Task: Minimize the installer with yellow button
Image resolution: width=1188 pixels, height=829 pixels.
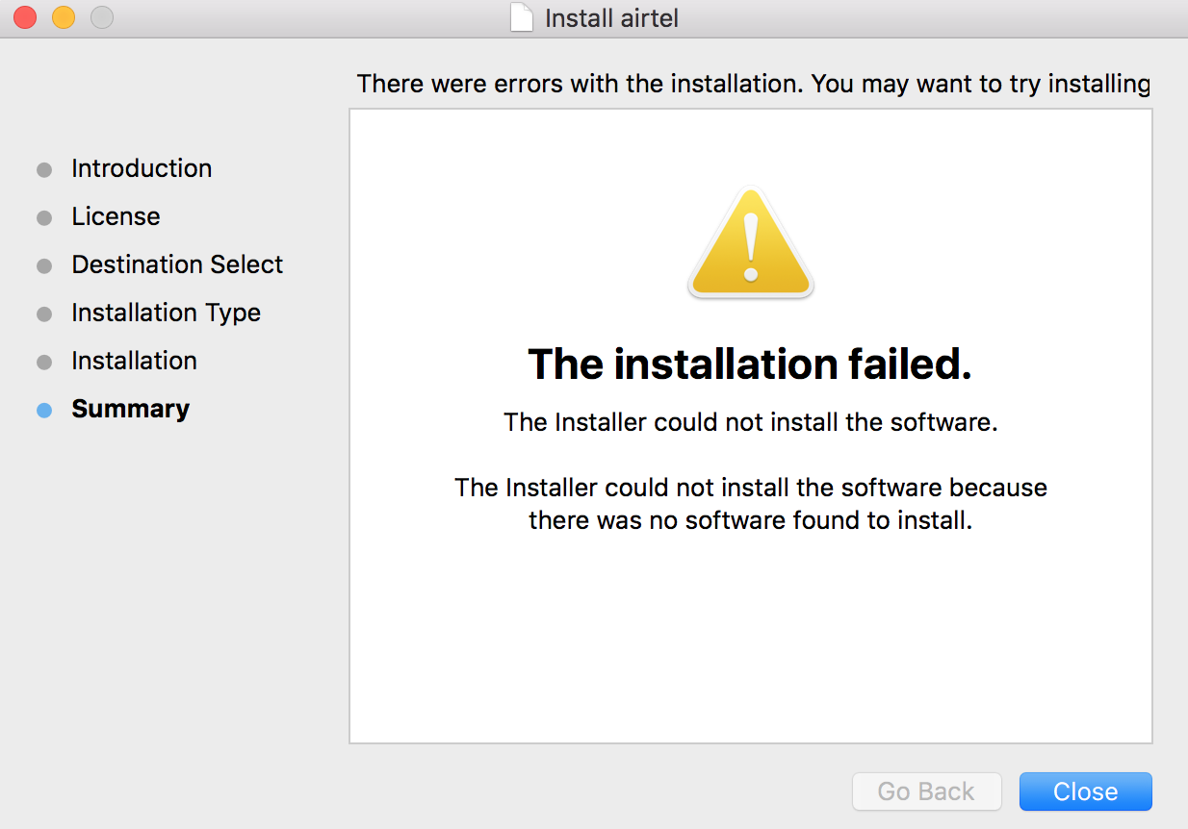Action: click(64, 17)
